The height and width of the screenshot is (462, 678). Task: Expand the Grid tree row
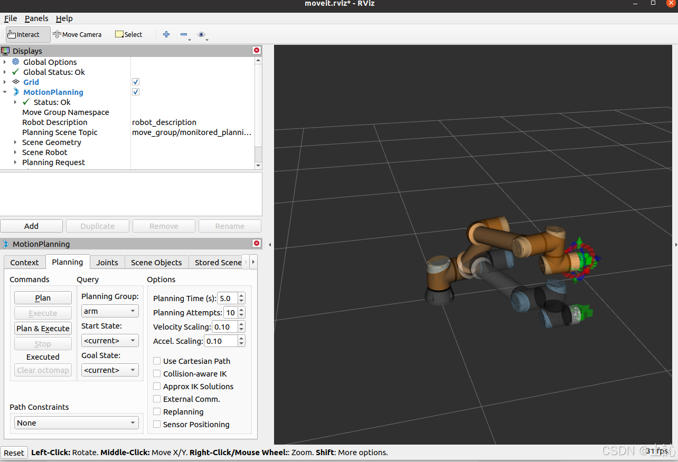point(5,82)
